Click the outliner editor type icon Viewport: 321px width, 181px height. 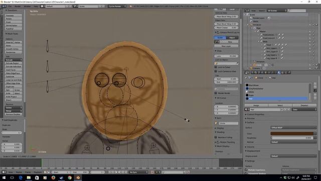click(x=247, y=11)
